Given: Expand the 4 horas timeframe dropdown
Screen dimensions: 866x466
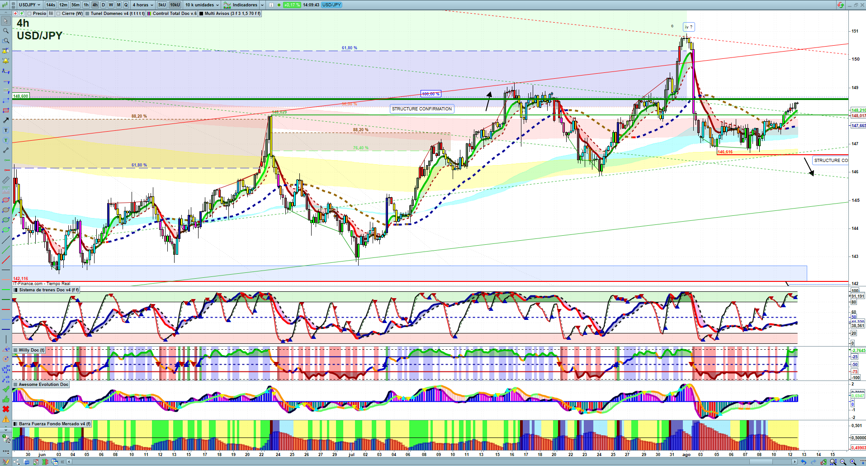Looking at the screenshot, I should click(142, 5).
